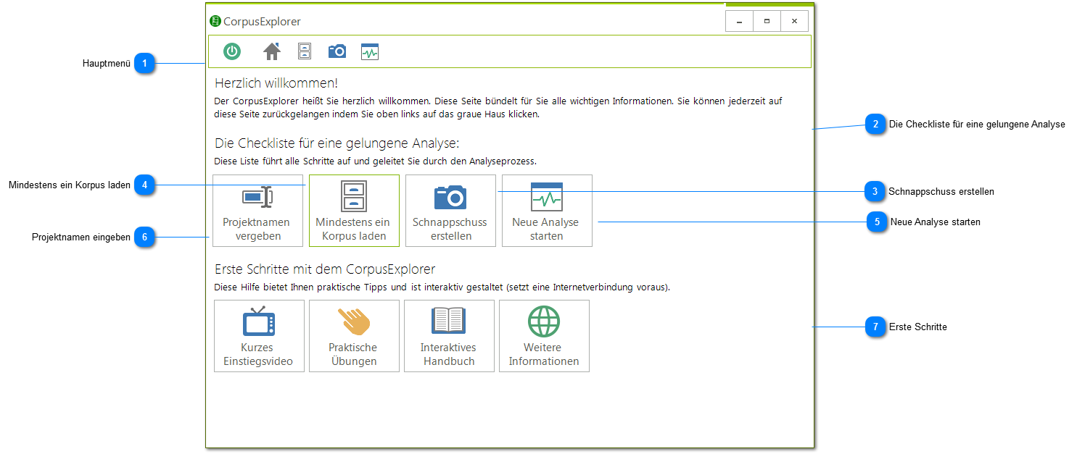
Task: Click the text 'Diese Liste führt alle Schritte auf'
Action: pos(287,161)
